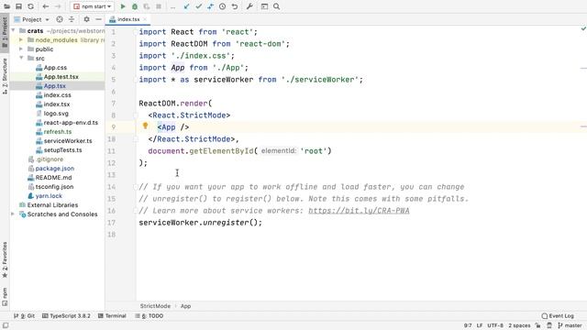Image resolution: width=587 pixels, height=330 pixels.
Task: Collapse the src folder
Action: [21, 59]
